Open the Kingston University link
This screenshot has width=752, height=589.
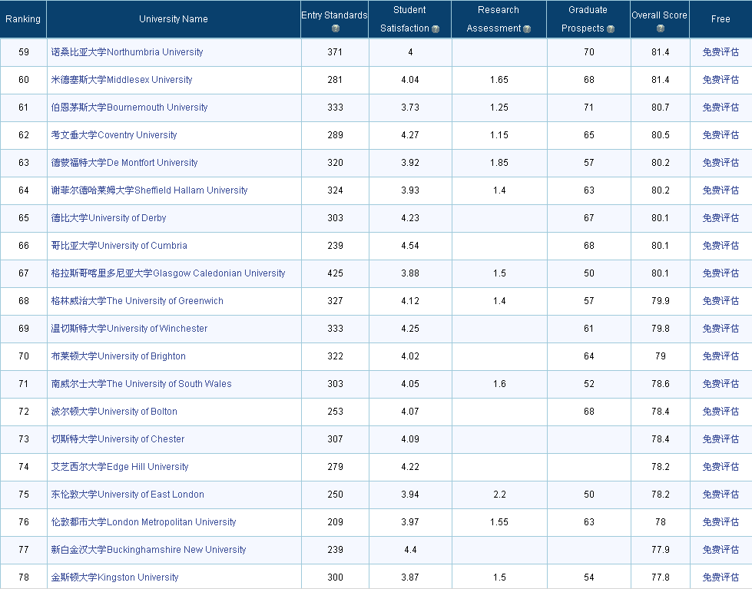[x=114, y=577]
